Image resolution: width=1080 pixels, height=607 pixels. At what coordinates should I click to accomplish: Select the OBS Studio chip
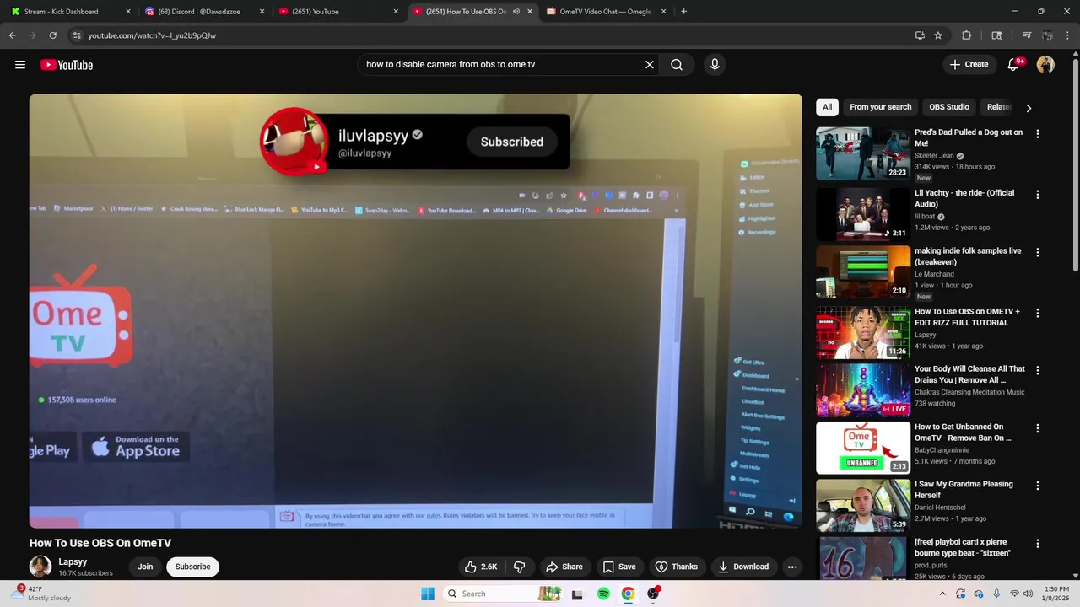[949, 107]
